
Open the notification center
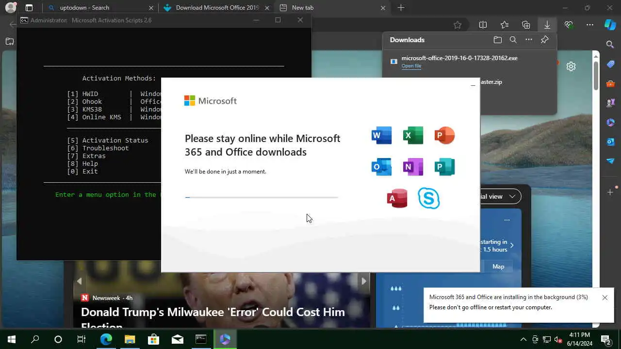tap(605, 339)
